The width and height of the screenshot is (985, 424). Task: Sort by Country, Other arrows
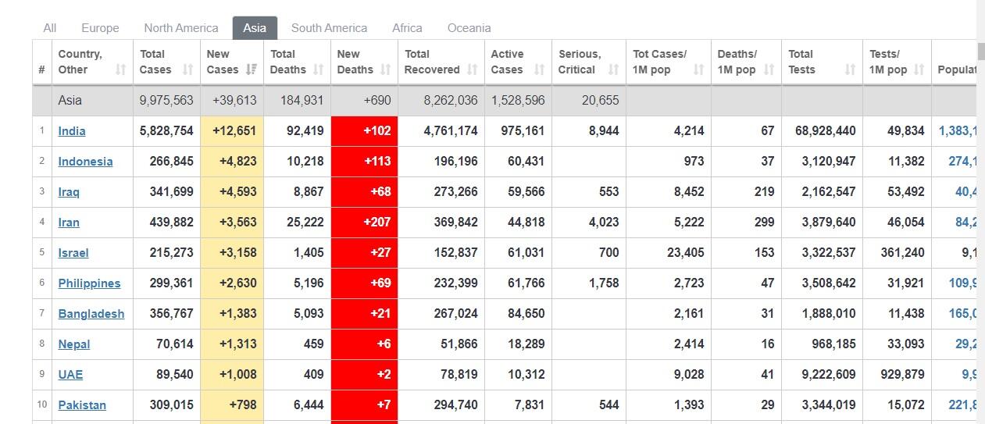tap(120, 69)
